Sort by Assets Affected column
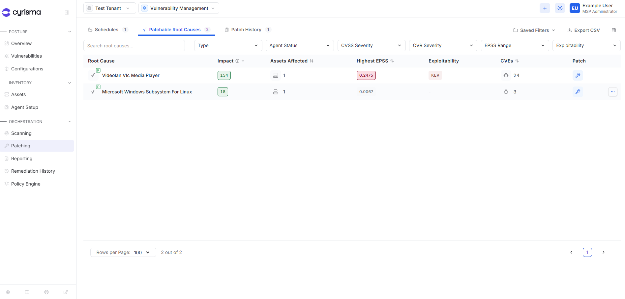 [x=312, y=61]
